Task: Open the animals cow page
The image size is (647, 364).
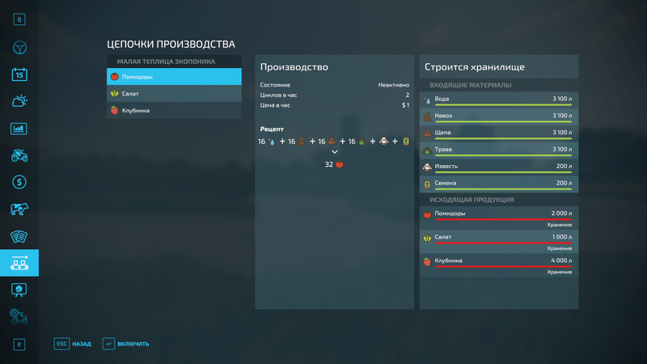Action: 19,210
